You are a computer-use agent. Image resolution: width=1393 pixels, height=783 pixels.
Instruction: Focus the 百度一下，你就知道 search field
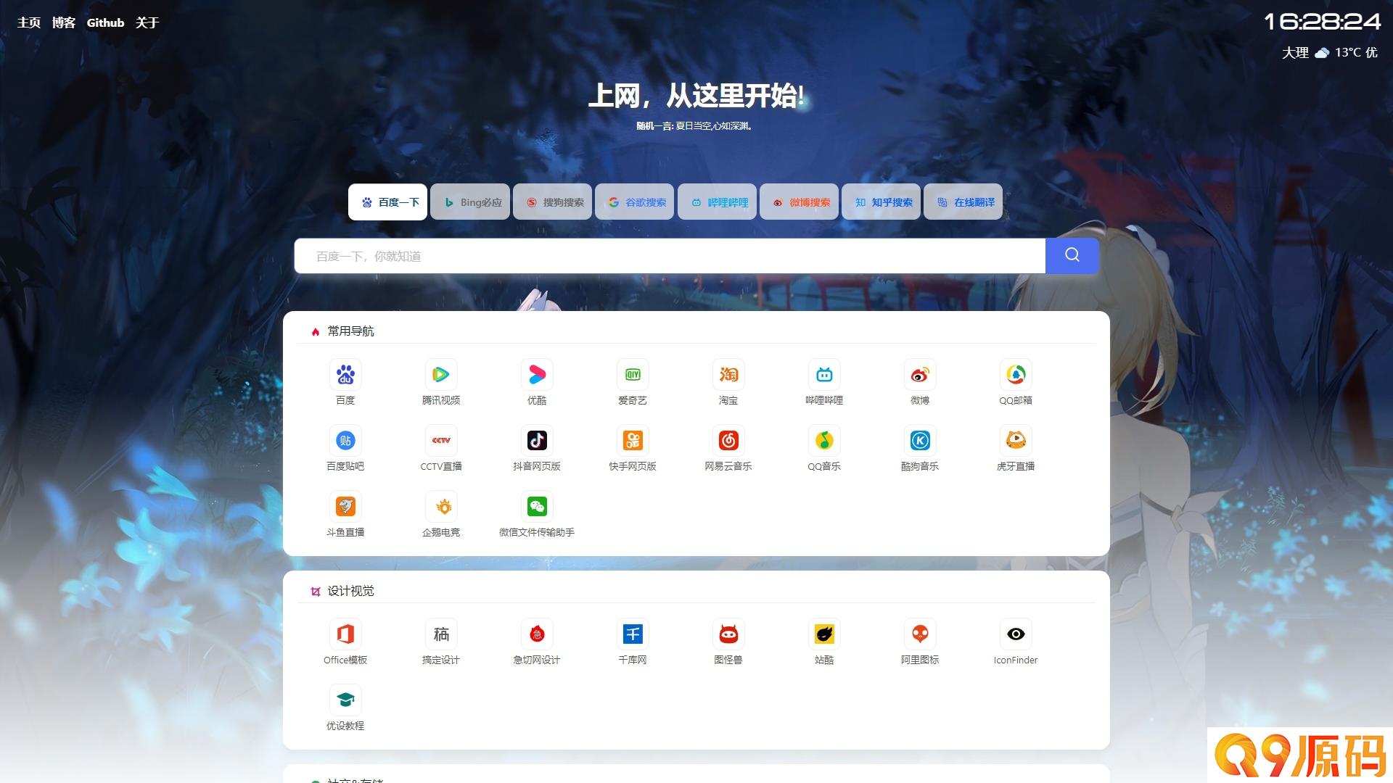pos(670,256)
